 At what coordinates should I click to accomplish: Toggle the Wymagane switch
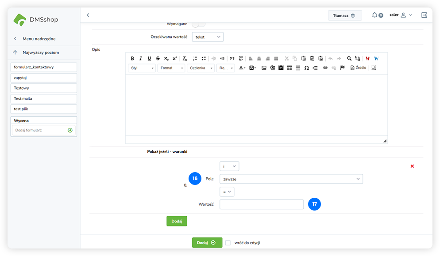coord(198,23)
